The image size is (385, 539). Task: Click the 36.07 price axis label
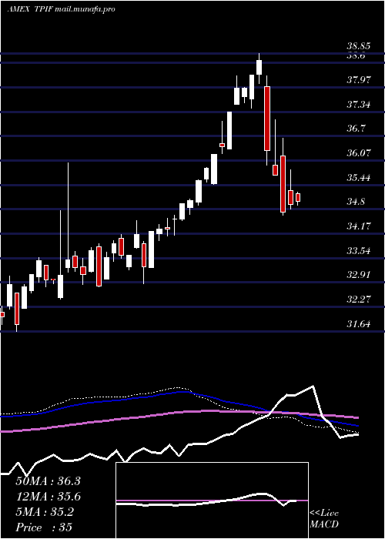pos(359,153)
